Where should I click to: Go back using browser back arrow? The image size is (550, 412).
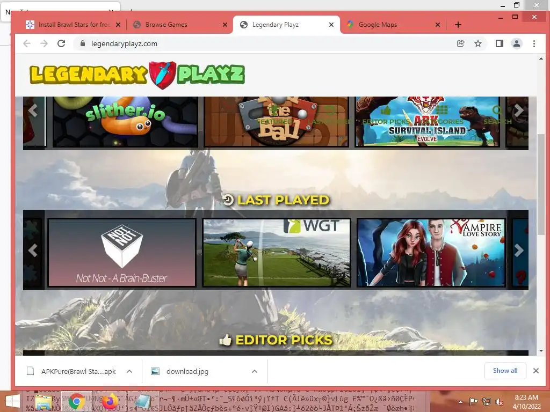[x=27, y=43]
